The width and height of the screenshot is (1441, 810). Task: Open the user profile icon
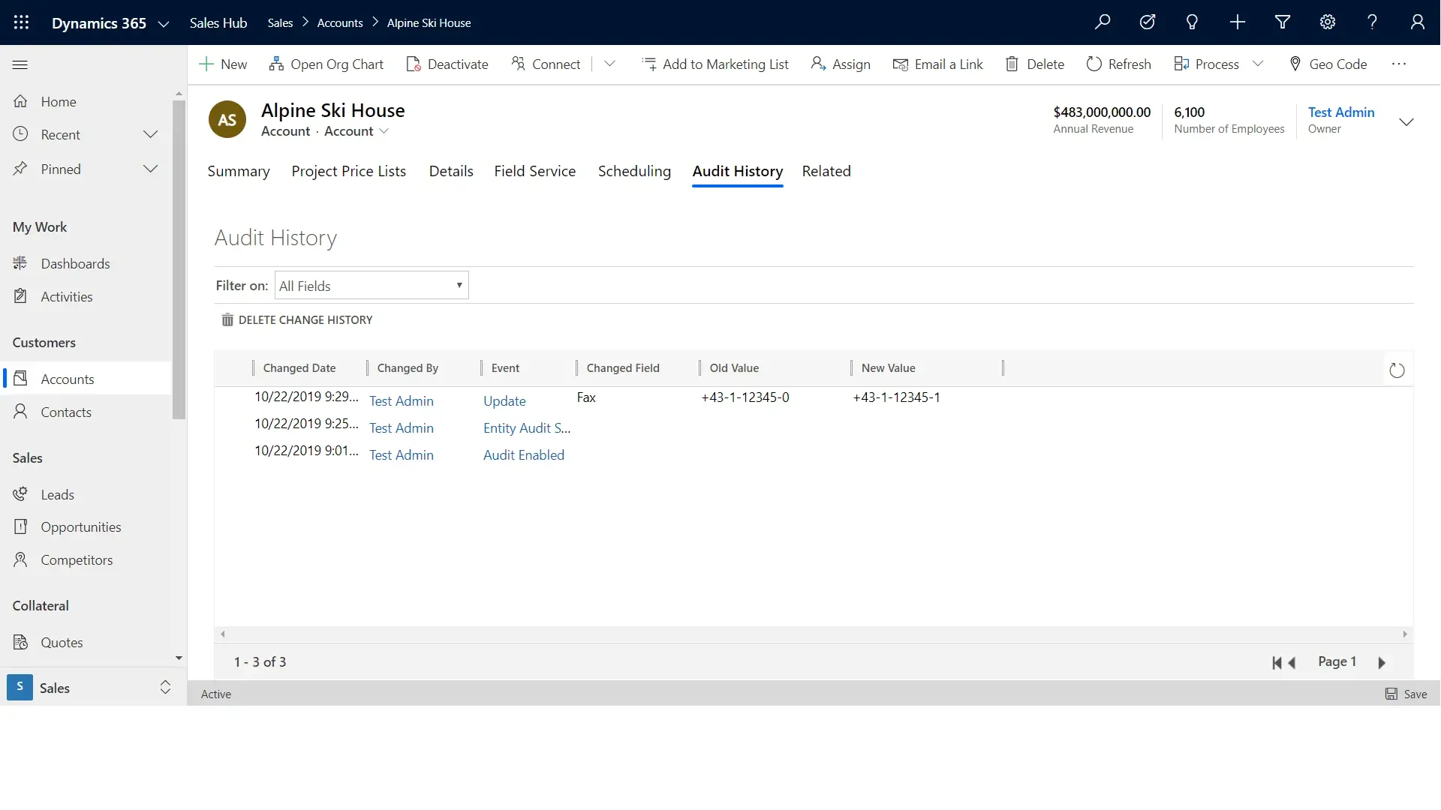1418,22
